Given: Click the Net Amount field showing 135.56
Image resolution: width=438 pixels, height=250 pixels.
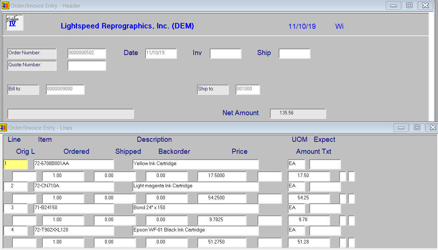Looking at the screenshot, I should pos(298,113).
